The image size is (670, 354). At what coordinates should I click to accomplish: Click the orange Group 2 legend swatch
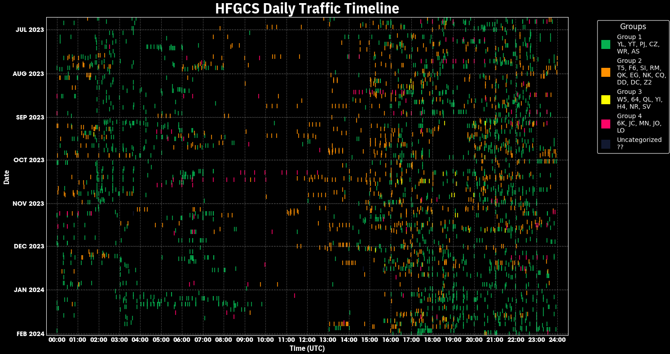606,72
